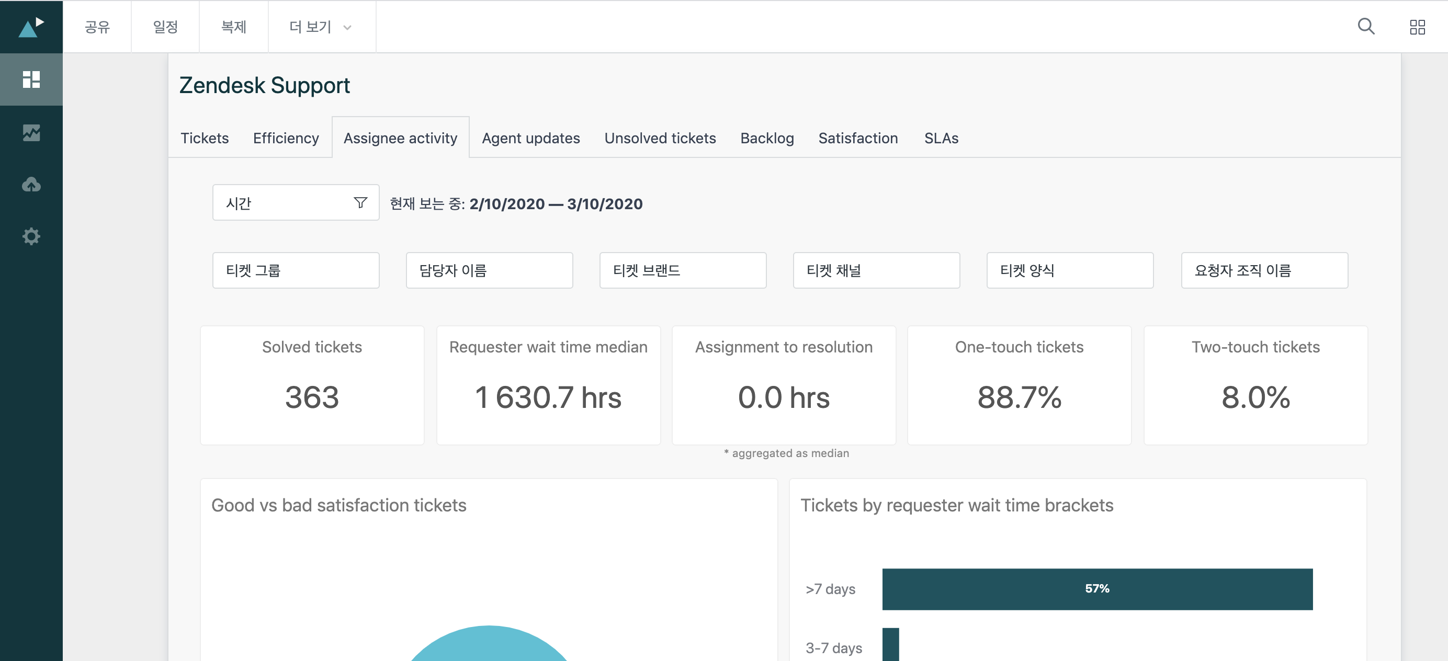Click the Assignment to resolution card
This screenshot has width=1448, height=661.
(x=784, y=385)
